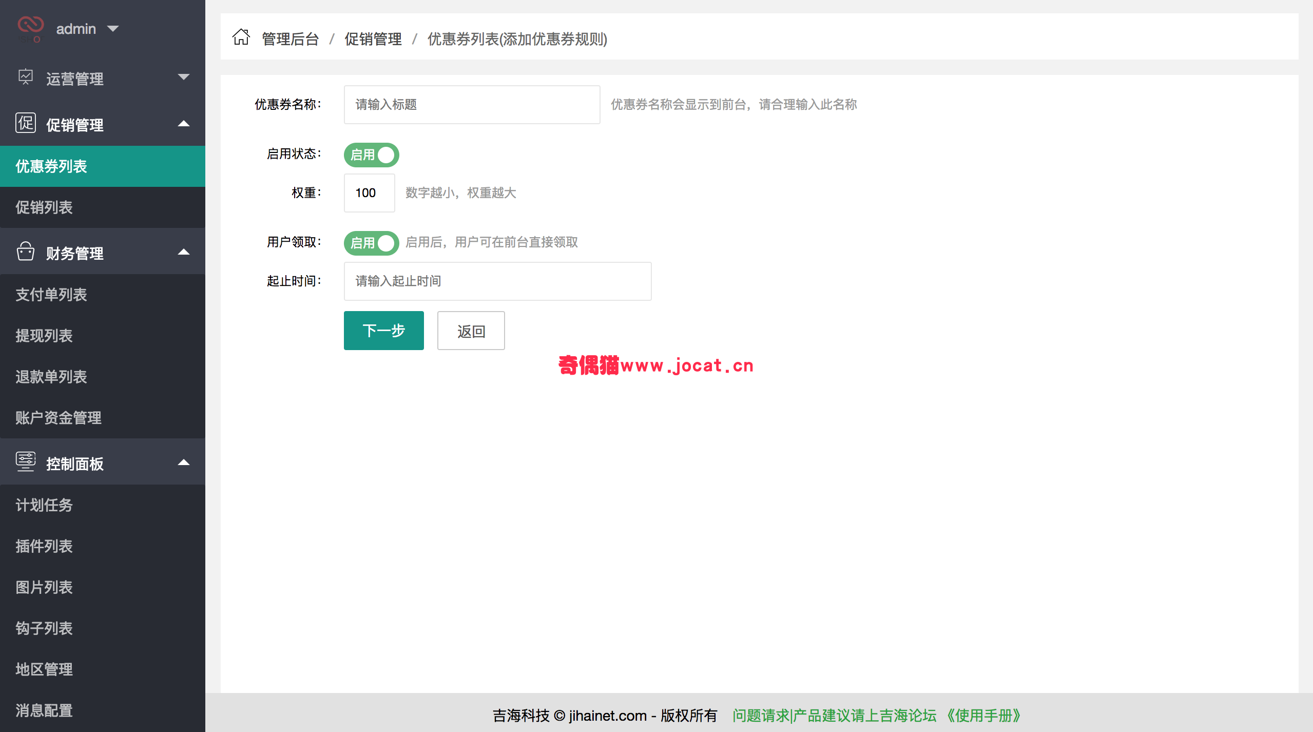Click the 运营管理 chart icon
The height and width of the screenshot is (732, 1313).
(x=26, y=78)
